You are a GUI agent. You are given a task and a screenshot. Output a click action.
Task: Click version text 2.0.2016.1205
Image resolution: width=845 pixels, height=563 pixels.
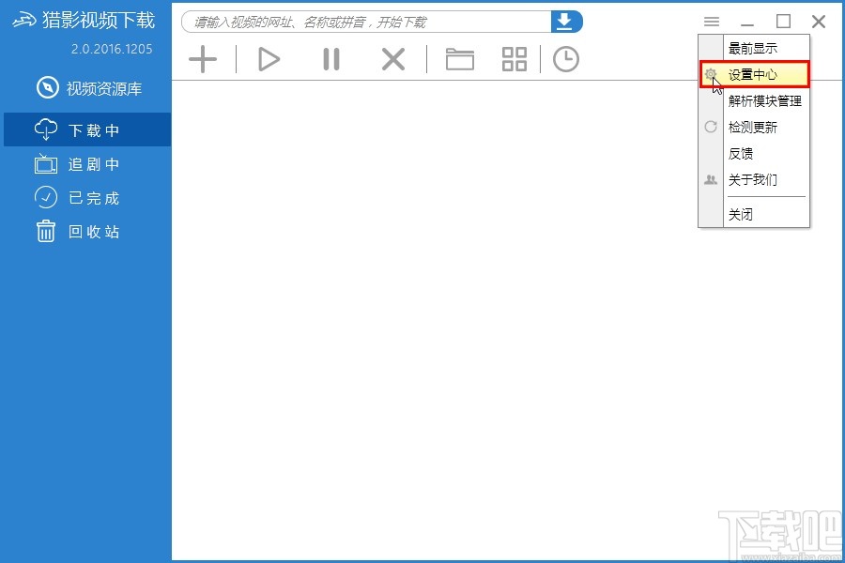click(x=112, y=49)
